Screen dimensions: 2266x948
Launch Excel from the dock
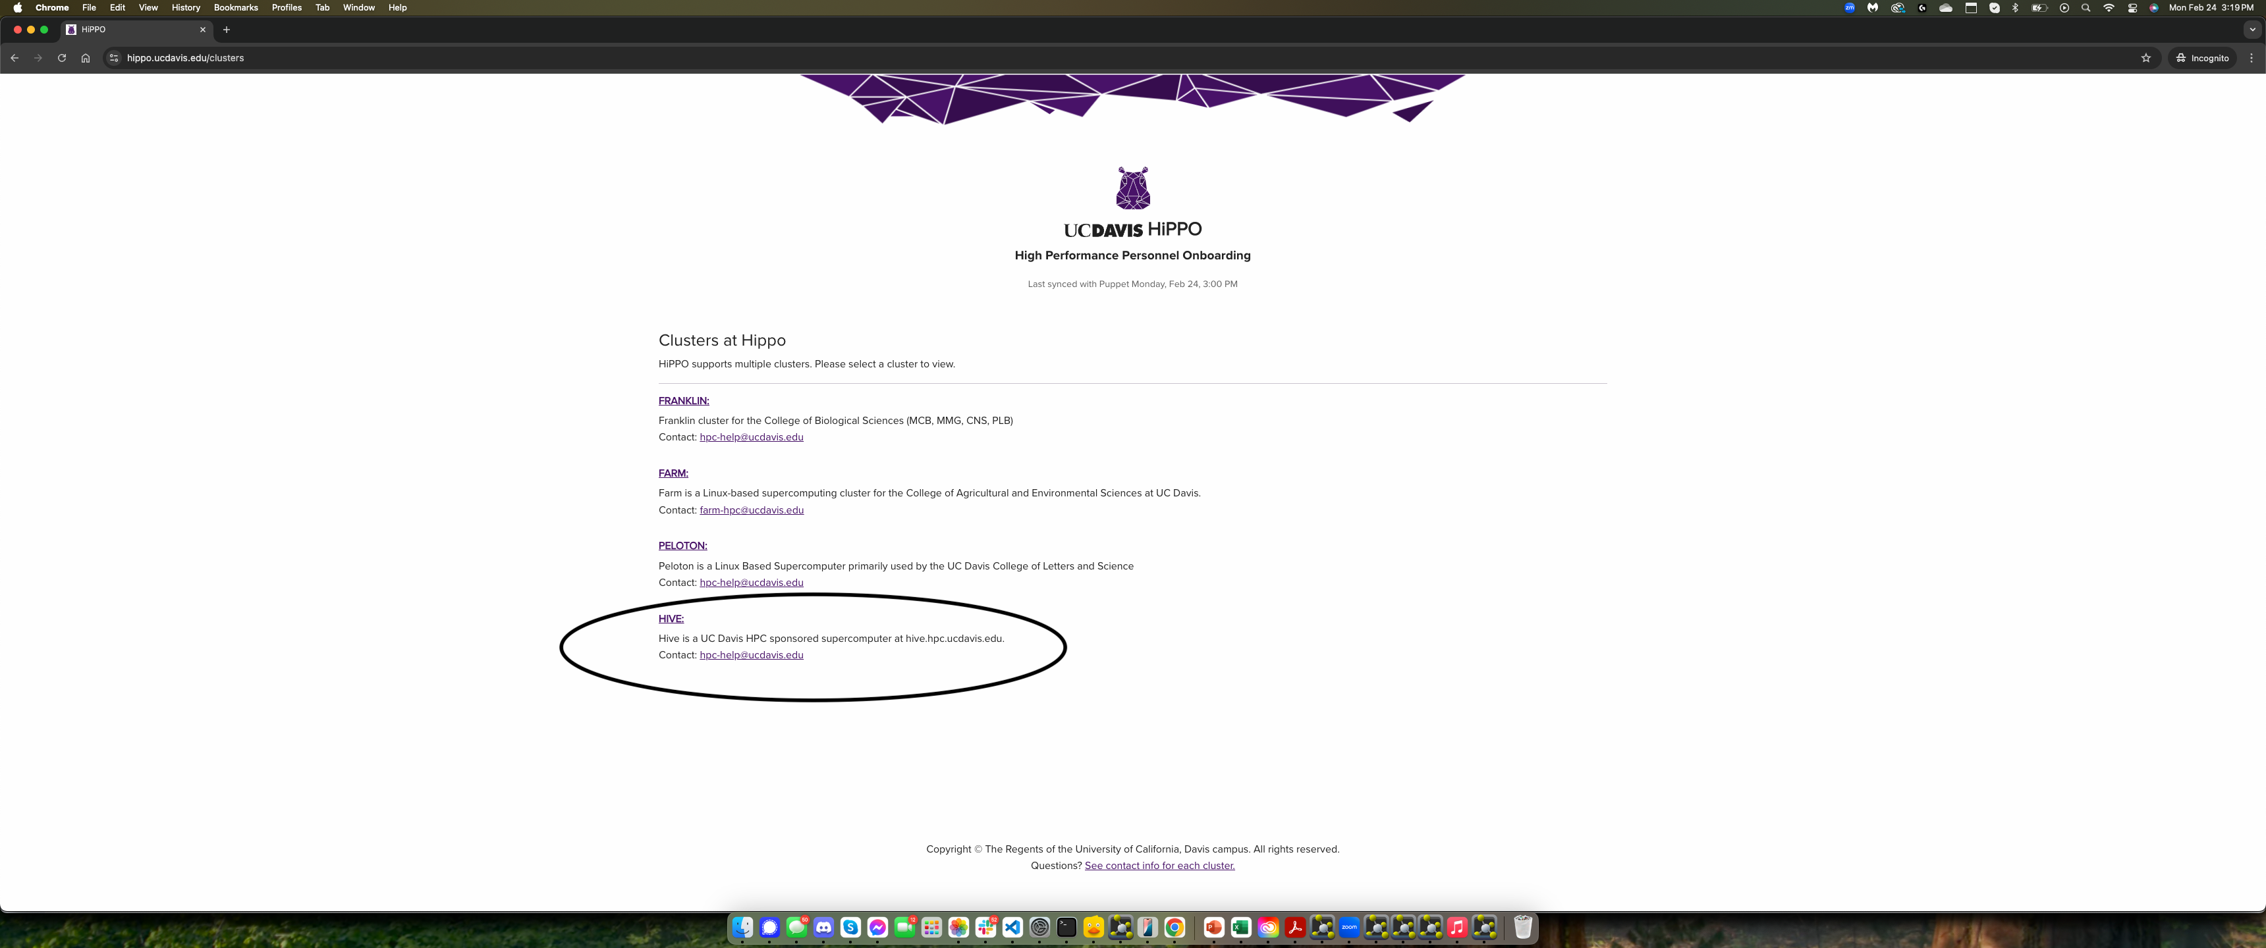(1240, 927)
